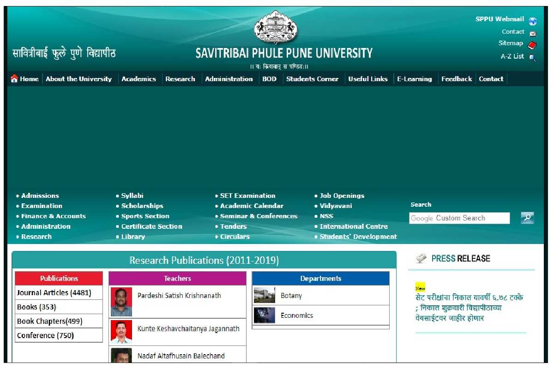Open the Students Corner menu
The height and width of the screenshot is (369, 554).
click(x=313, y=79)
